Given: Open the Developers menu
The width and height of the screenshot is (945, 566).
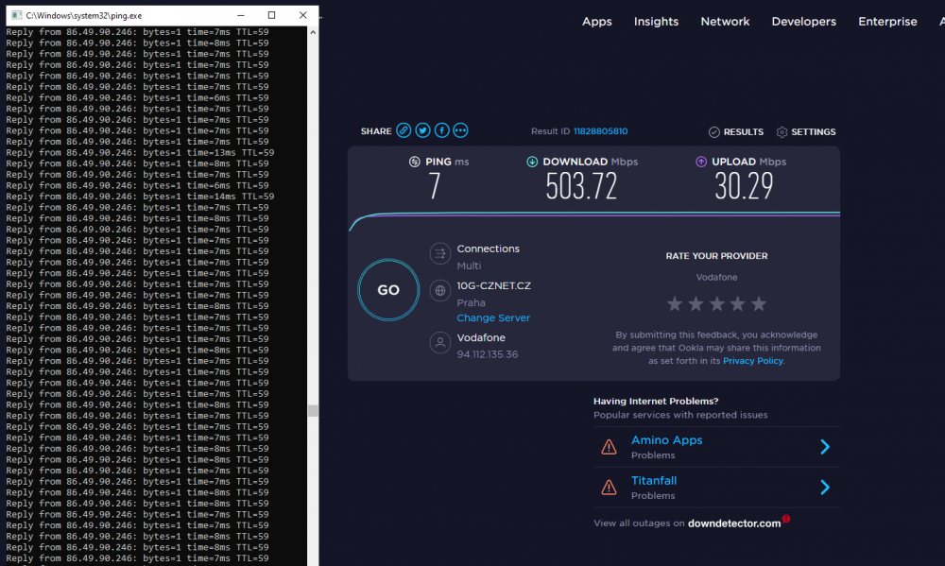Looking at the screenshot, I should pos(803,22).
